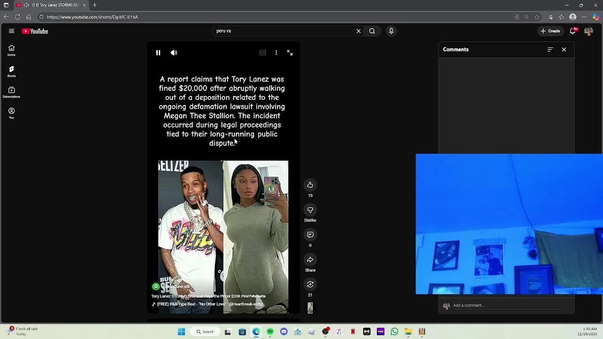This screenshot has height=339, width=603.
Task: Expand the Short to fullscreen
Action: point(290,53)
